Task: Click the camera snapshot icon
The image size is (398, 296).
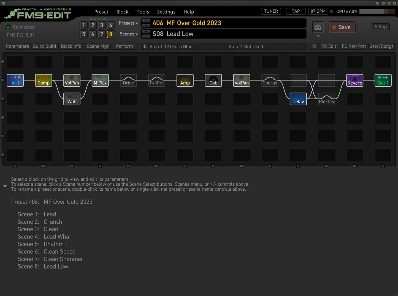Action: coord(318,27)
